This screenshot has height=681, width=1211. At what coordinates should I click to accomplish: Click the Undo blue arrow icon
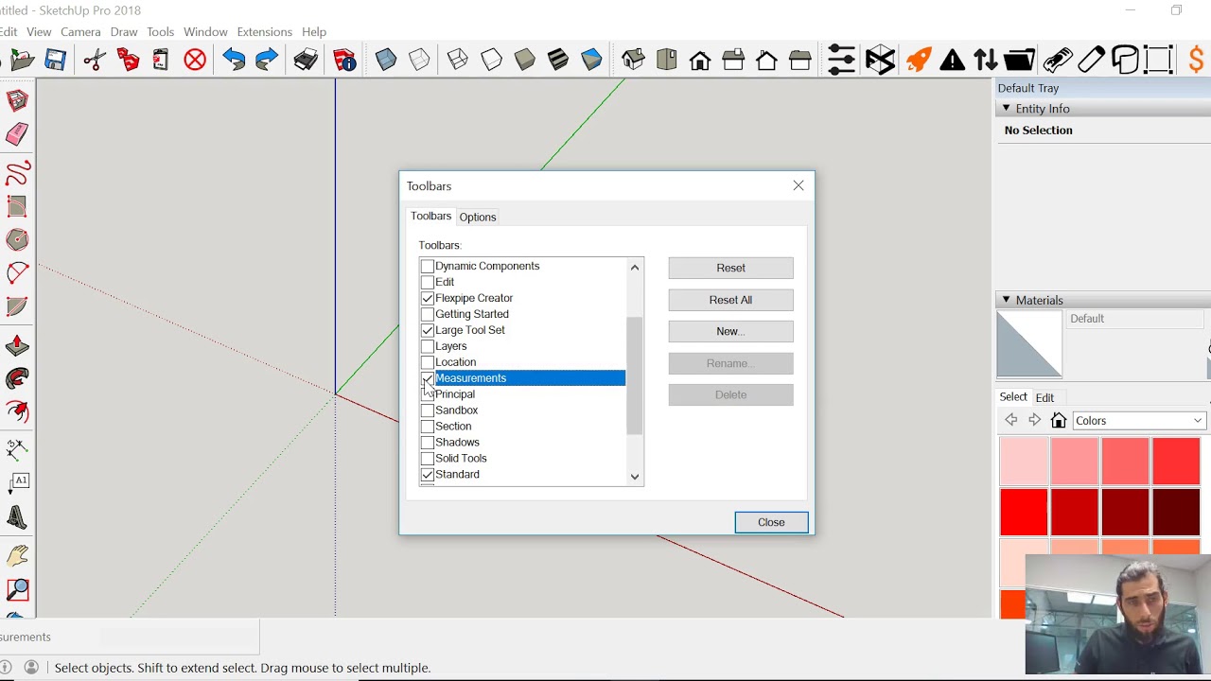click(234, 61)
